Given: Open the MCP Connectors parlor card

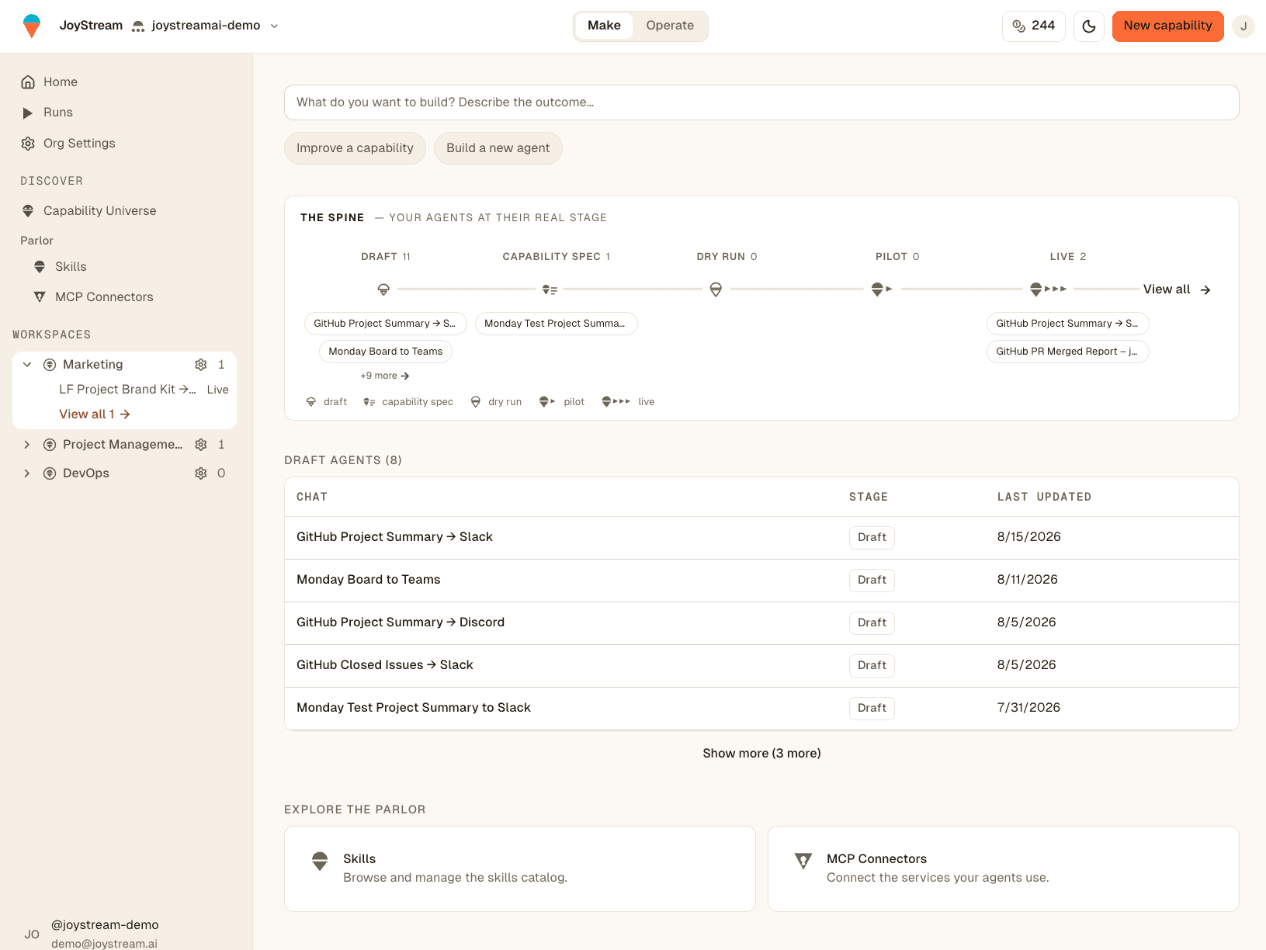Looking at the screenshot, I should (1004, 869).
